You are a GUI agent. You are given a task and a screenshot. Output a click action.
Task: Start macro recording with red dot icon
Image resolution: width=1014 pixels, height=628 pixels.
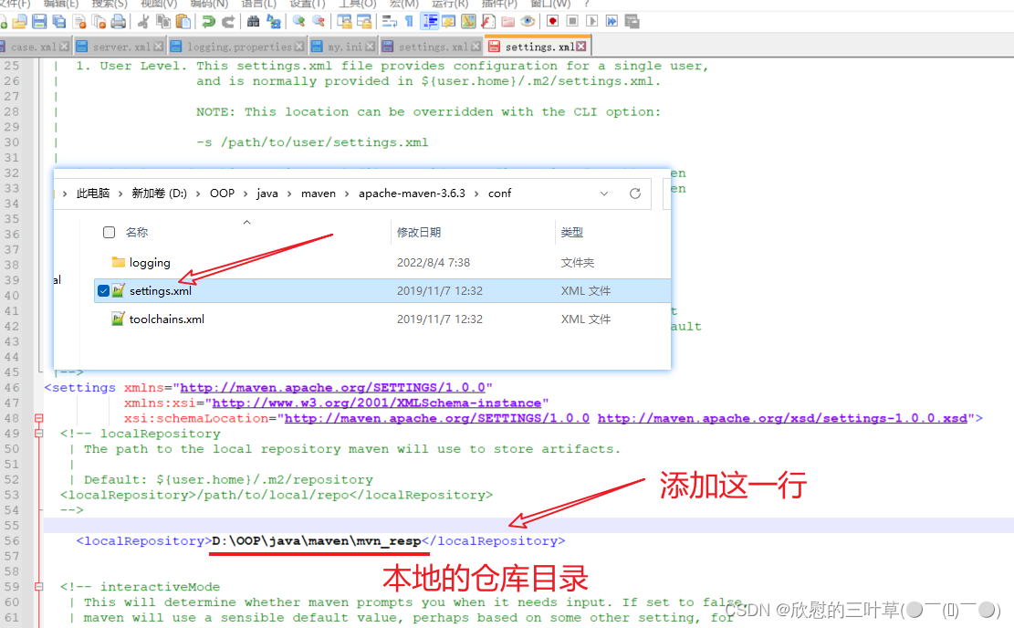(x=552, y=21)
